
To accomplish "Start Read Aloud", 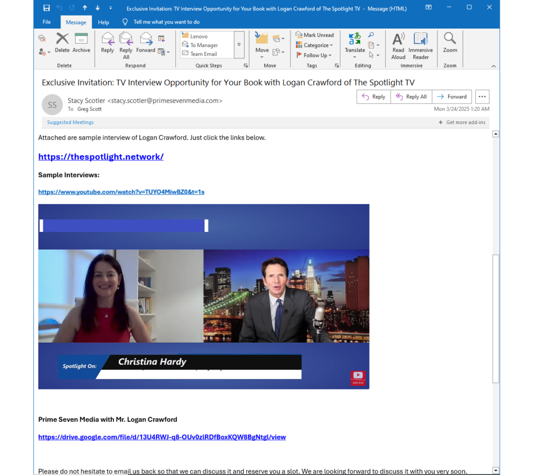I will [398, 46].
